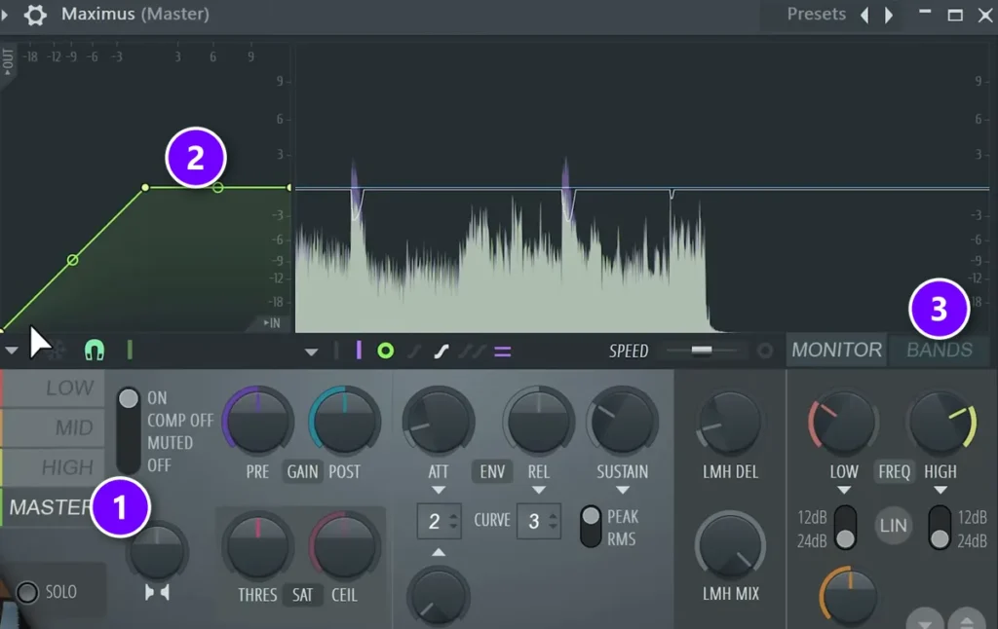Toggle the dimmed single curve icon

pyautogui.click(x=414, y=351)
